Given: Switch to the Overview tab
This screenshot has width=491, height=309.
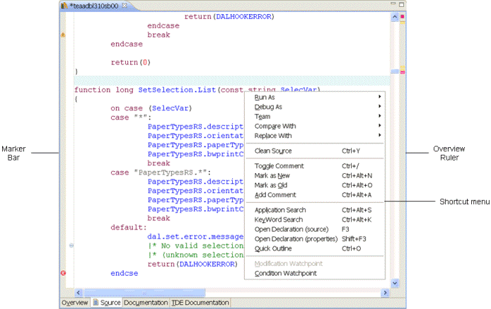Looking at the screenshot, I should click(74, 303).
